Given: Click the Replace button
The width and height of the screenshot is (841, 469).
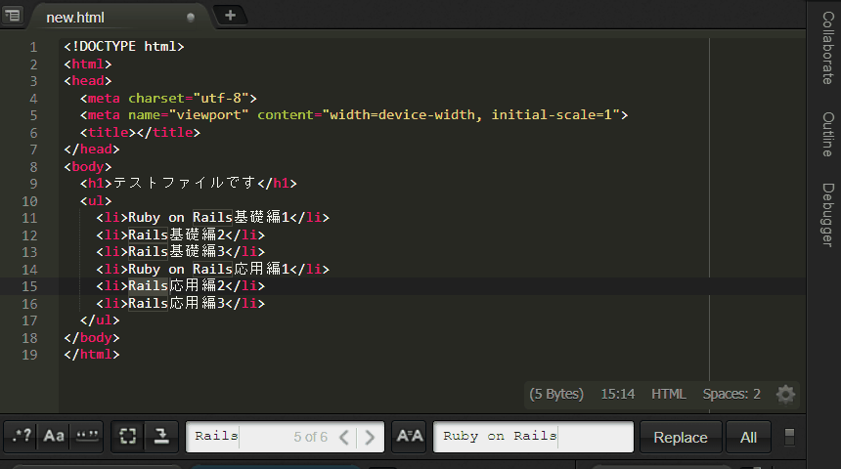Looking at the screenshot, I should click(680, 438).
